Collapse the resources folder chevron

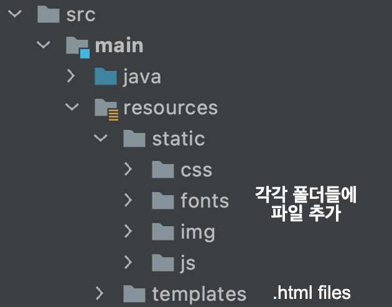pyautogui.click(x=72, y=107)
